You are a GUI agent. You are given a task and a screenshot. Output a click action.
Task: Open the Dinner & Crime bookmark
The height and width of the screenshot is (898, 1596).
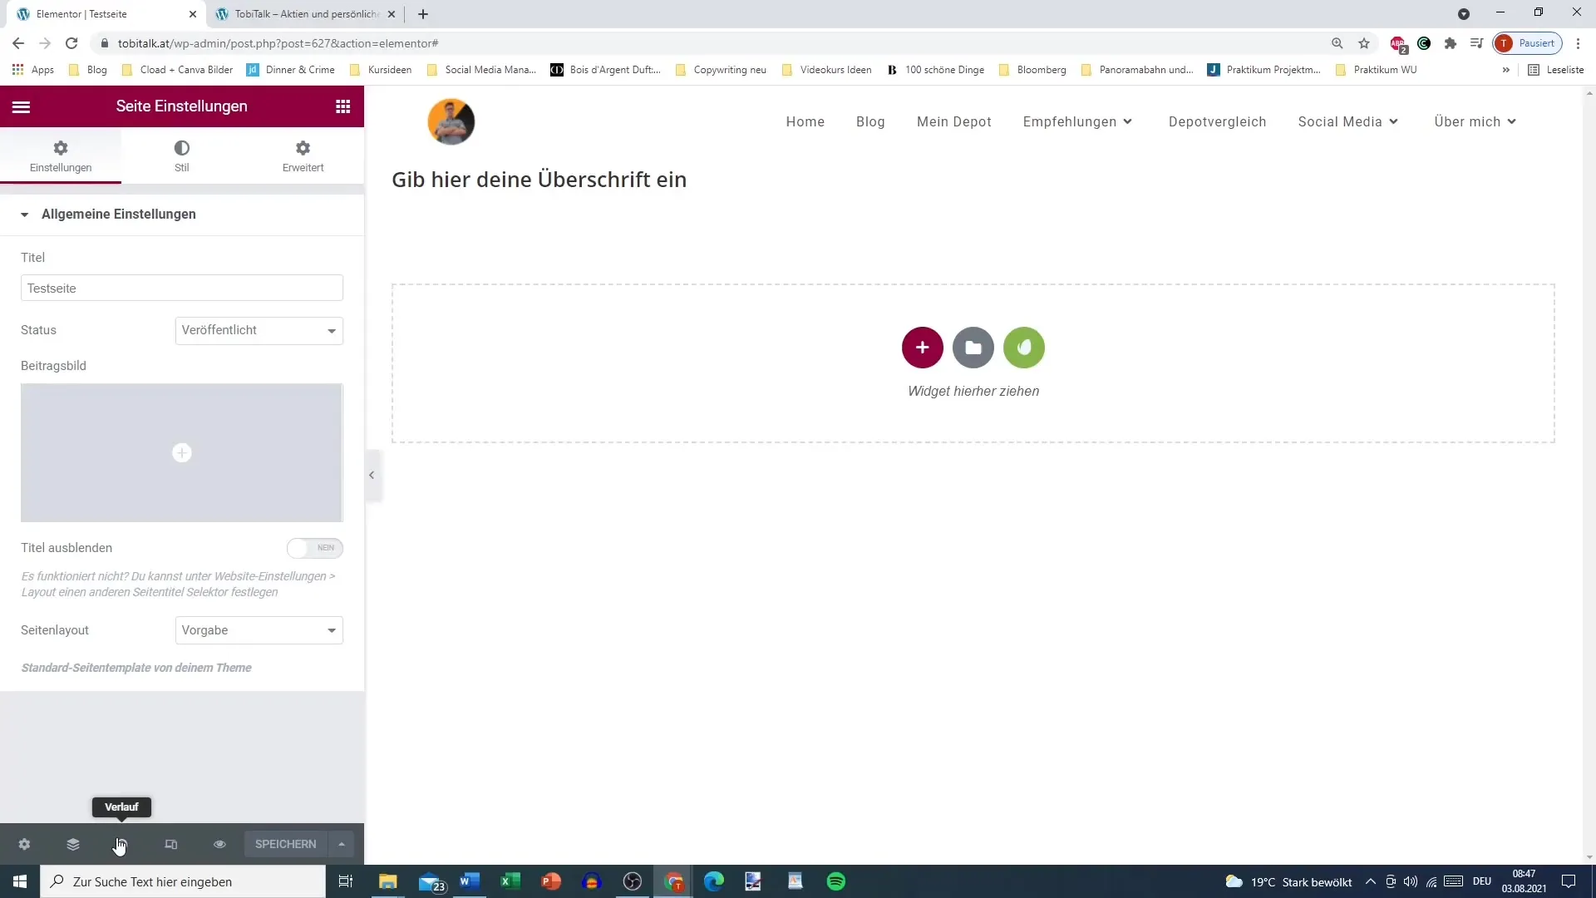(291, 70)
